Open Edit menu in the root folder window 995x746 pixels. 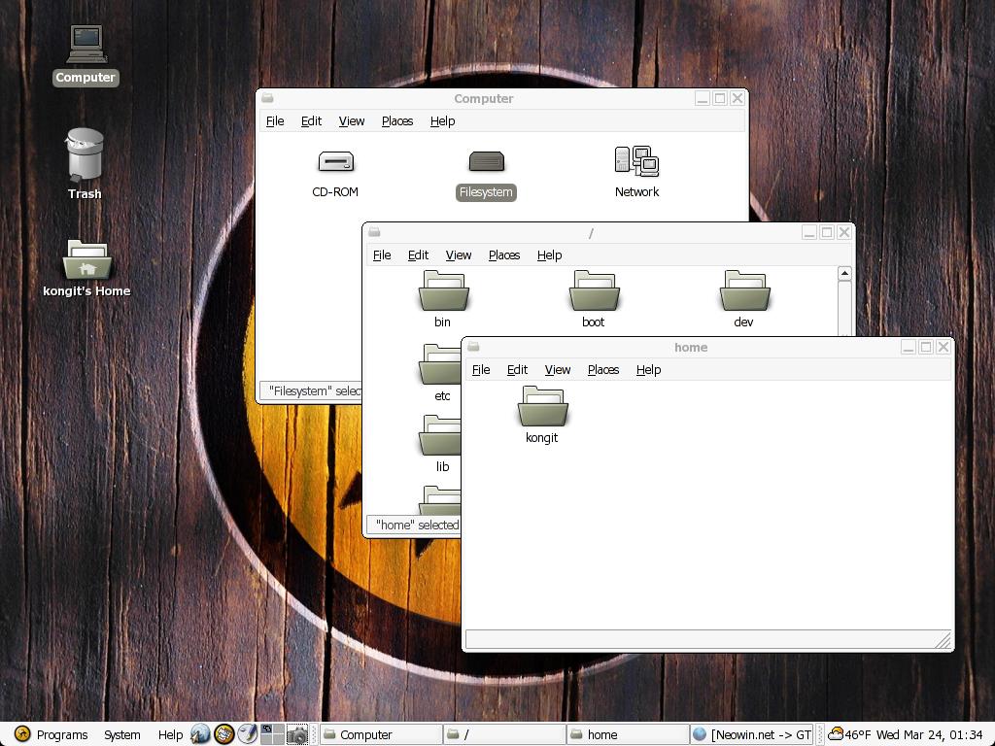pos(418,255)
